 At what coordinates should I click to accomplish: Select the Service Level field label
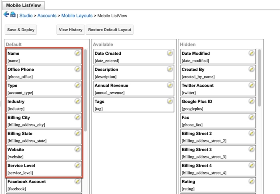21,166
